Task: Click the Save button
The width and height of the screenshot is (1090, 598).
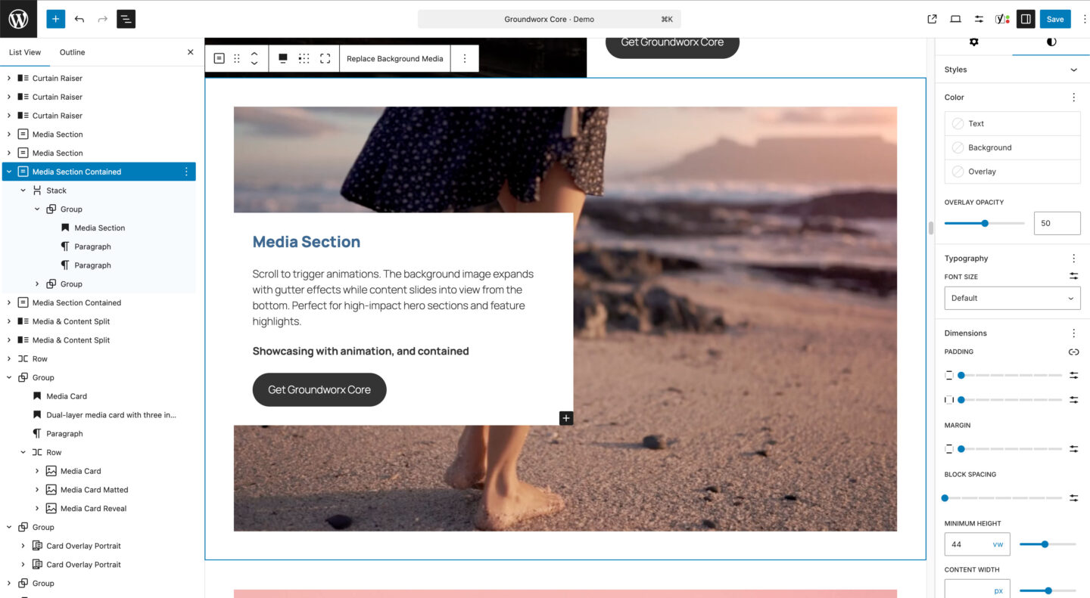Action: coord(1054,19)
